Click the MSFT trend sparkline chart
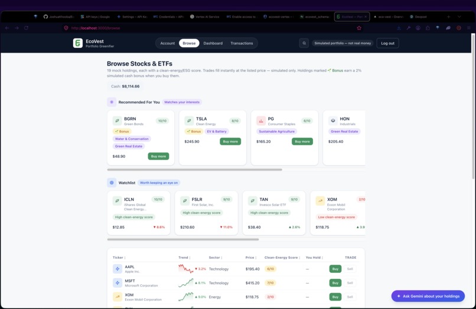The height and width of the screenshot is (309, 476). [x=186, y=283]
